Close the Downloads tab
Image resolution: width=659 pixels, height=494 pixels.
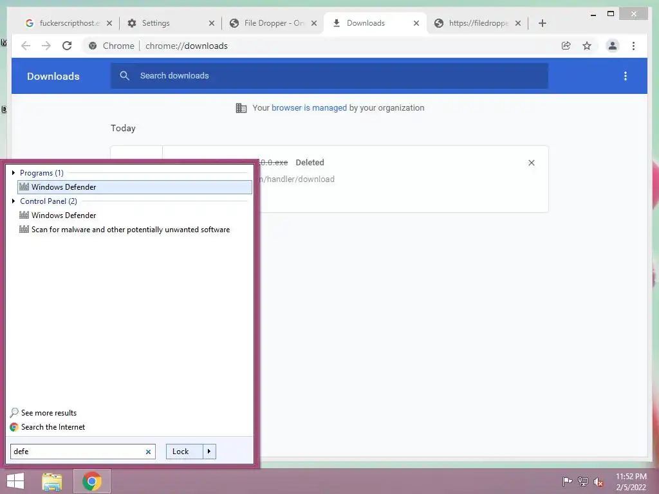point(416,23)
